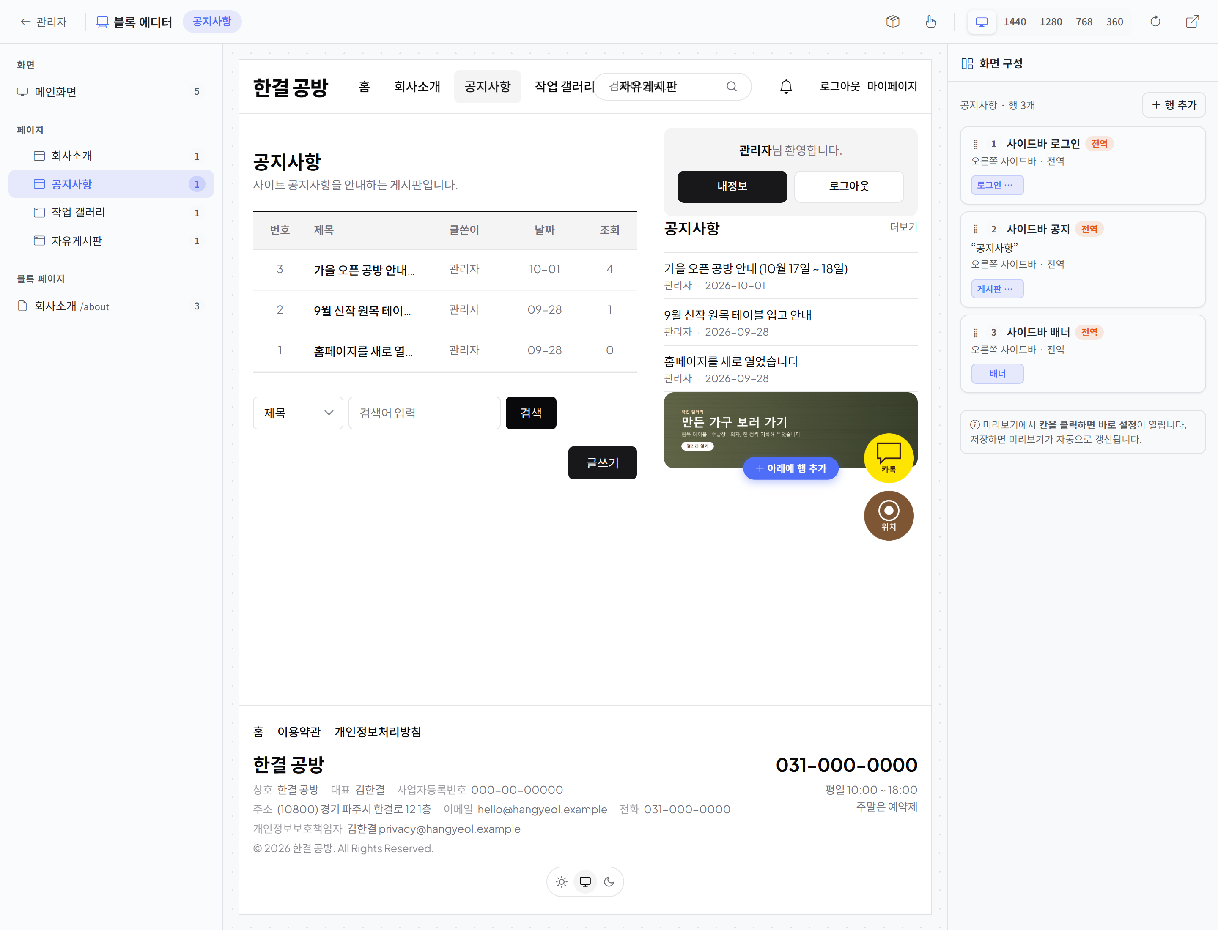Open the 로그인 block chip menu
Image resolution: width=1218 pixels, height=930 pixels.
[997, 186]
